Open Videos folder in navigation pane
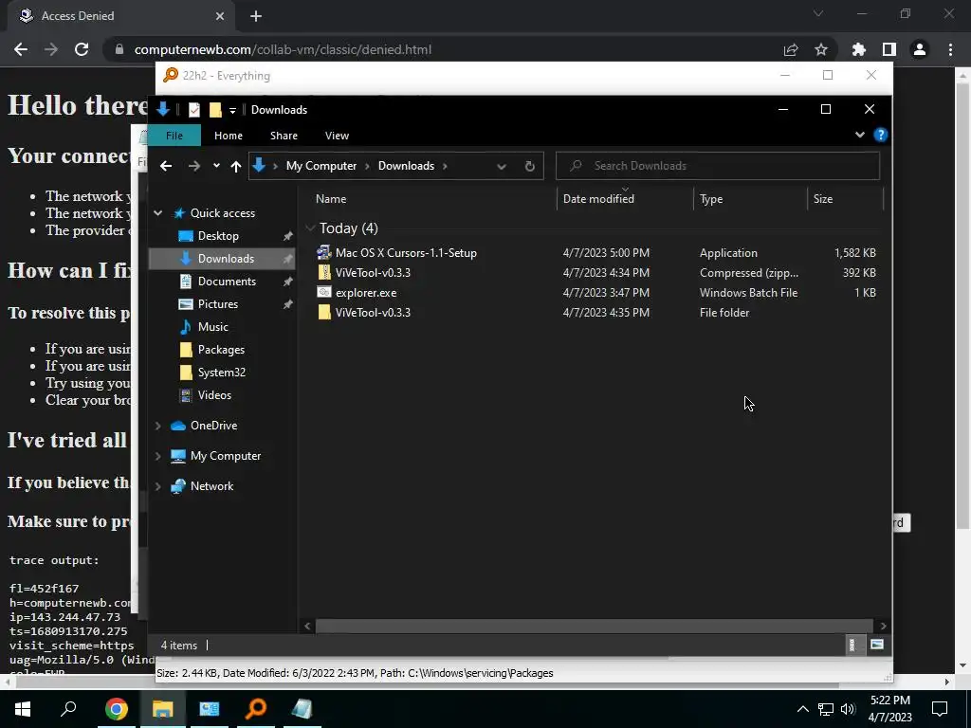Viewport: 971px width, 728px height. 214,395
